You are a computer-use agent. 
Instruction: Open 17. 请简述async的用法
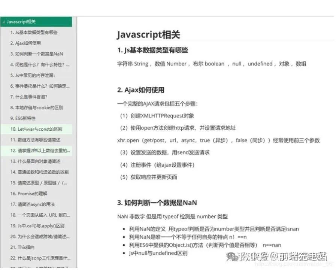(32, 204)
